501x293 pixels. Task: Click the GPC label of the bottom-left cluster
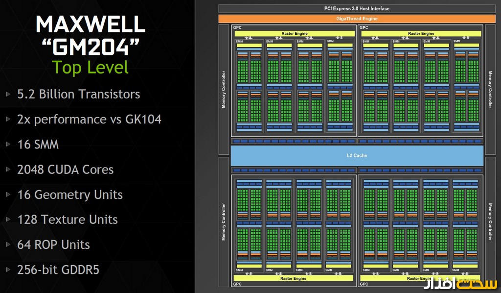(237, 284)
